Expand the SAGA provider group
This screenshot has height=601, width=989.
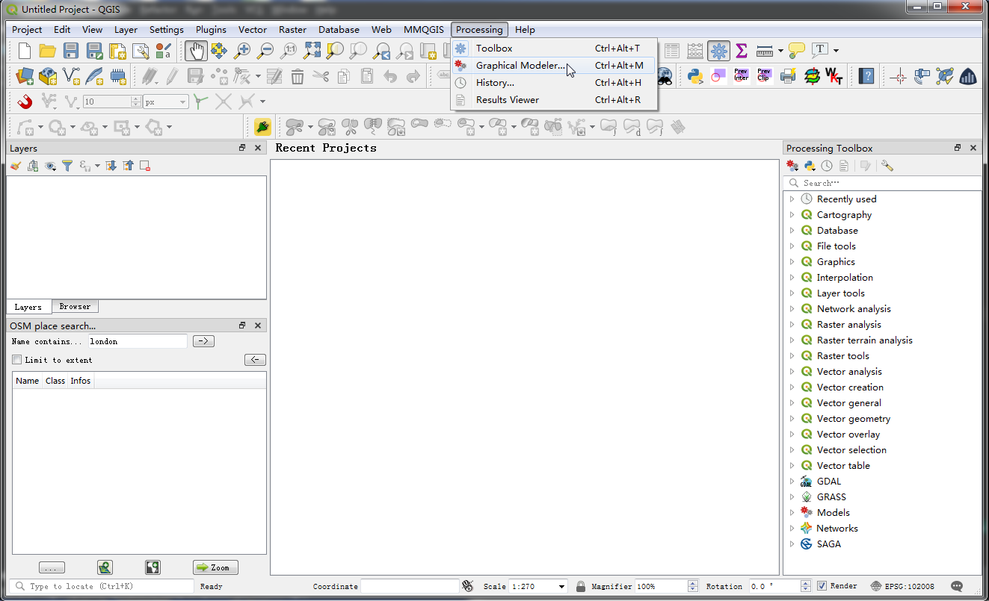pos(792,544)
